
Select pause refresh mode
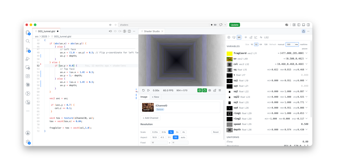click(305, 49)
